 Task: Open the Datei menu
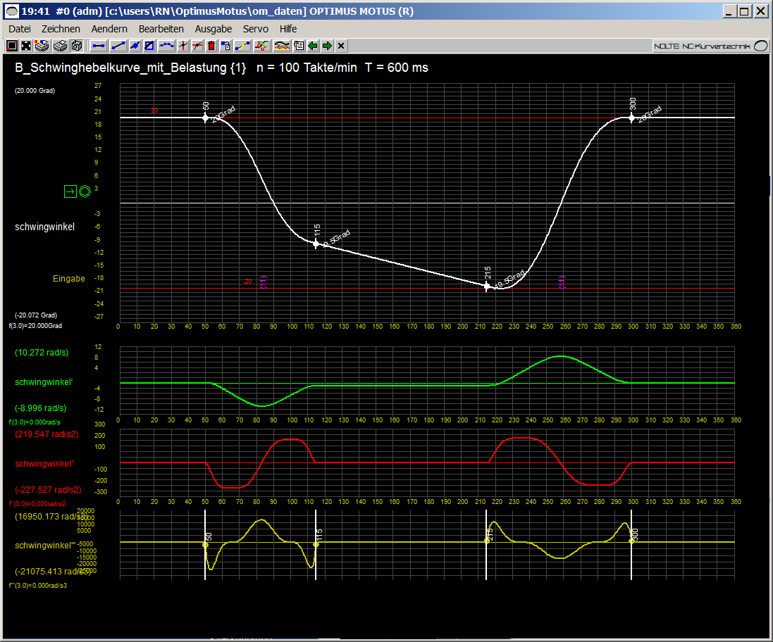point(20,29)
